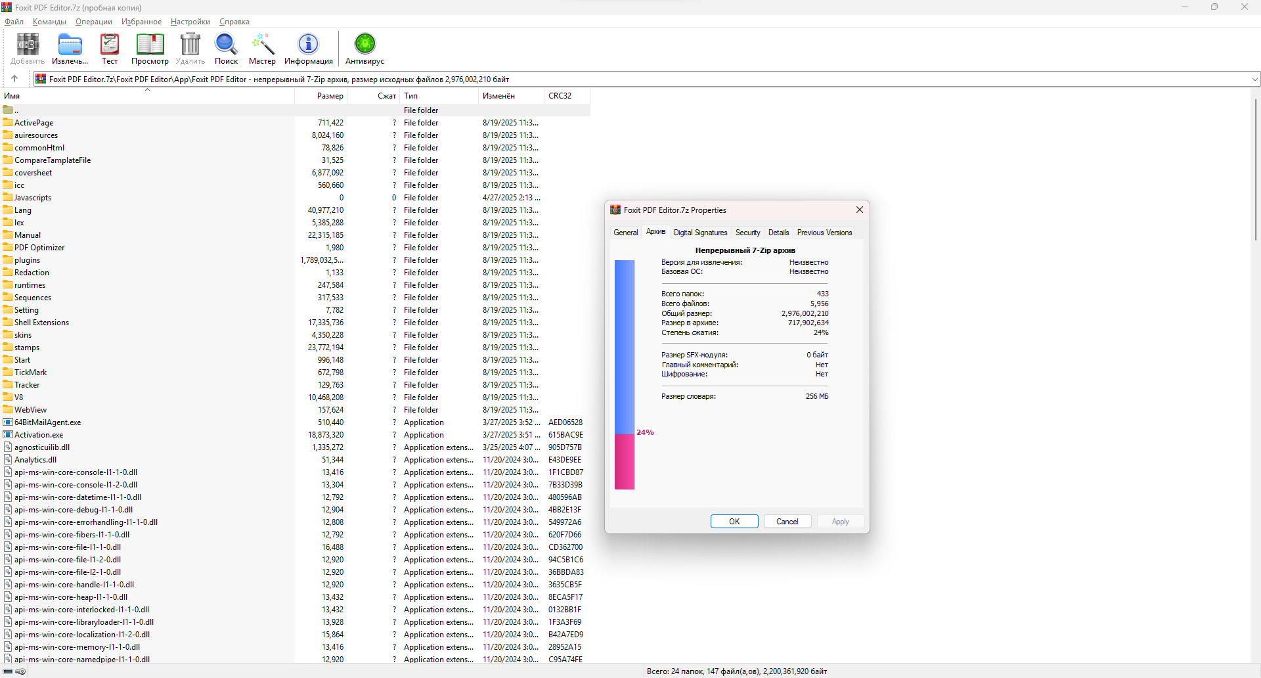1261x678 pixels.
Task: Go up one folder level arrow
Action: point(14,79)
